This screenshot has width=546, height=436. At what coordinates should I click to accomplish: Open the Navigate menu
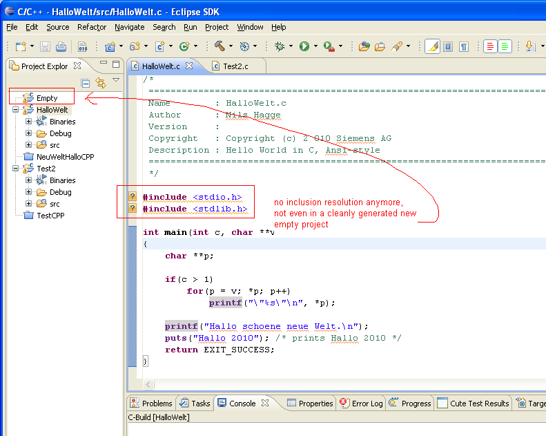coord(130,27)
